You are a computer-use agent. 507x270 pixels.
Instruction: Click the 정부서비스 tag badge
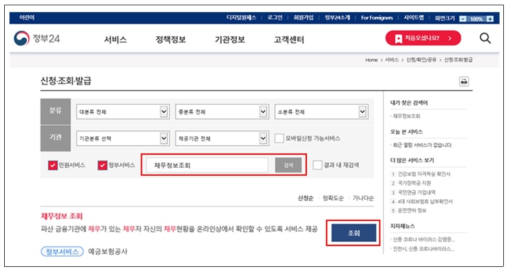[x=62, y=252]
